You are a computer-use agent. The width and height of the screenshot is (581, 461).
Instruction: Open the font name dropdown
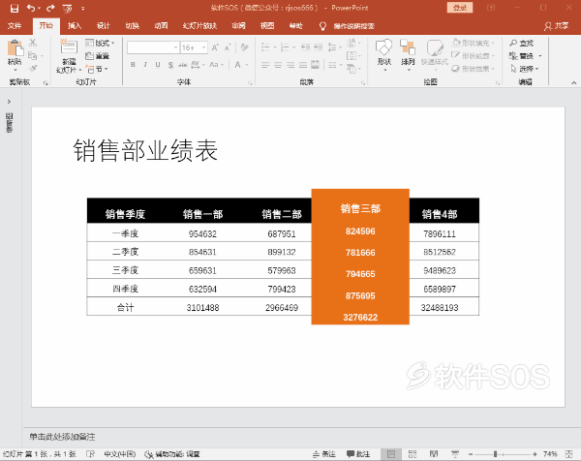[175, 47]
